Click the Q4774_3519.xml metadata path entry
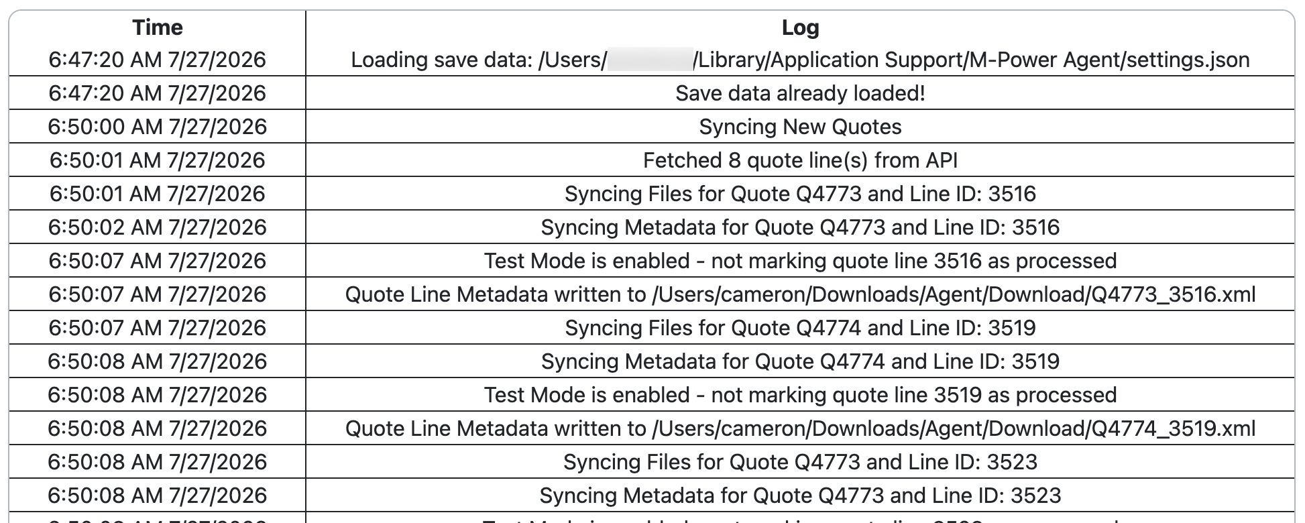Image resolution: width=1305 pixels, height=523 pixels. point(800,428)
